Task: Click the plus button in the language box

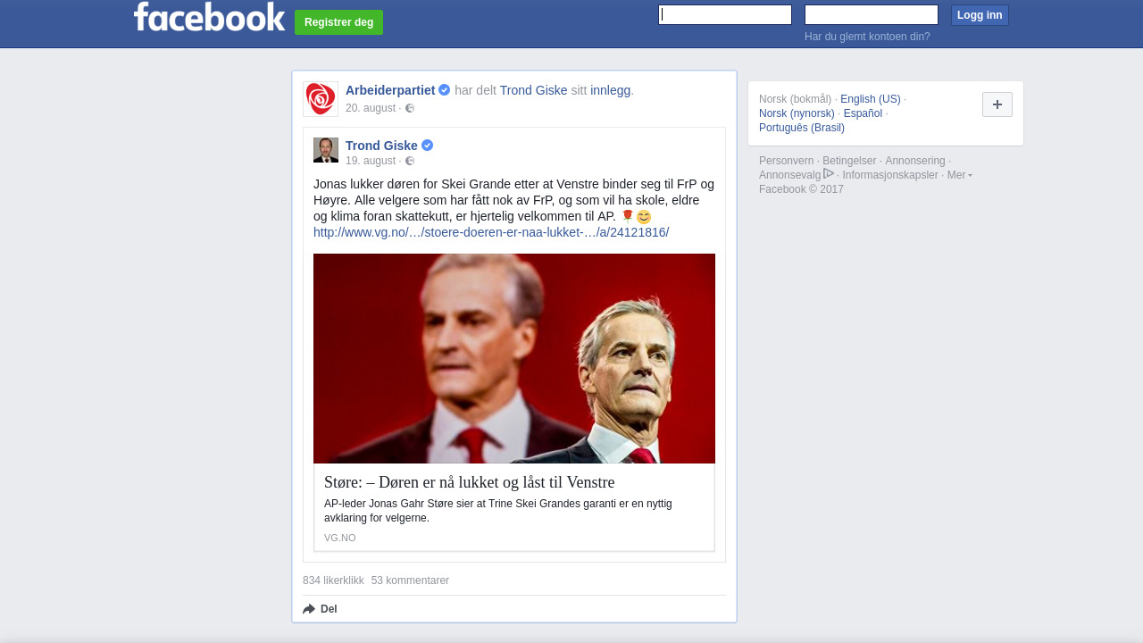Action: click(x=997, y=104)
